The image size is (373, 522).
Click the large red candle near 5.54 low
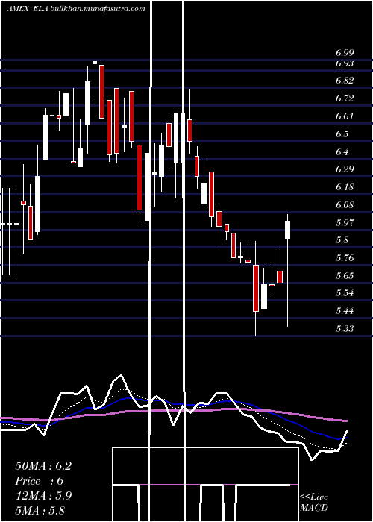(x=256, y=289)
